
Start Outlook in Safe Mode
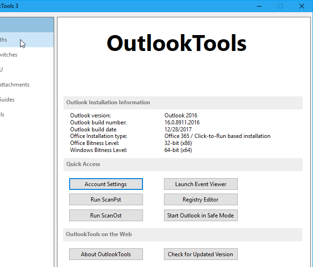tap(200, 215)
